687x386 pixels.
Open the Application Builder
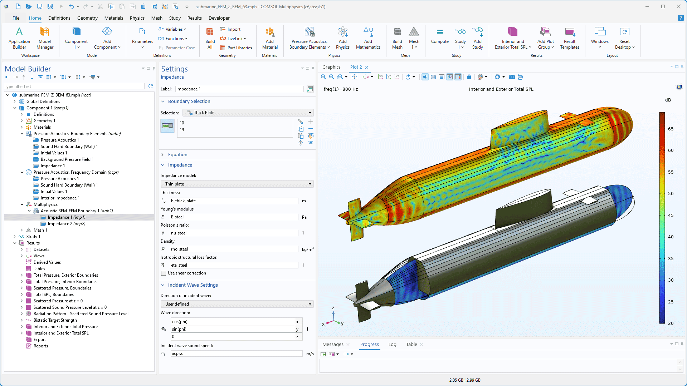19,38
